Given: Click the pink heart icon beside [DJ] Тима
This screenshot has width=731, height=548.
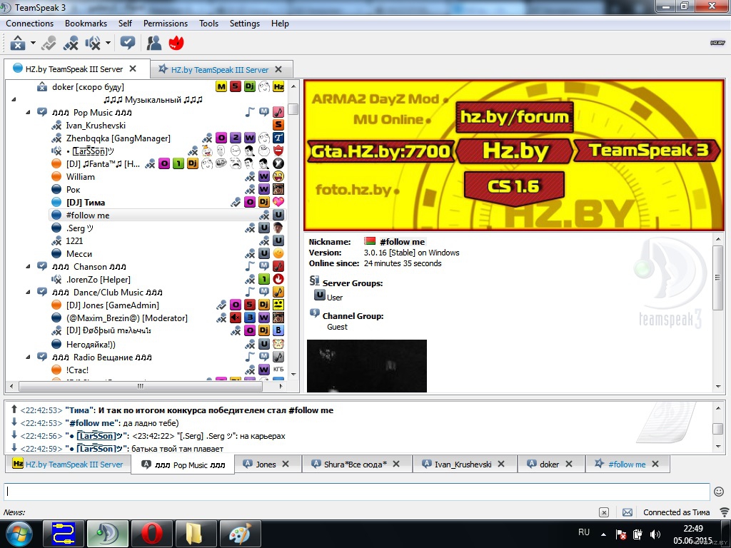Looking at the screenshot, I should tap(278, 202).
